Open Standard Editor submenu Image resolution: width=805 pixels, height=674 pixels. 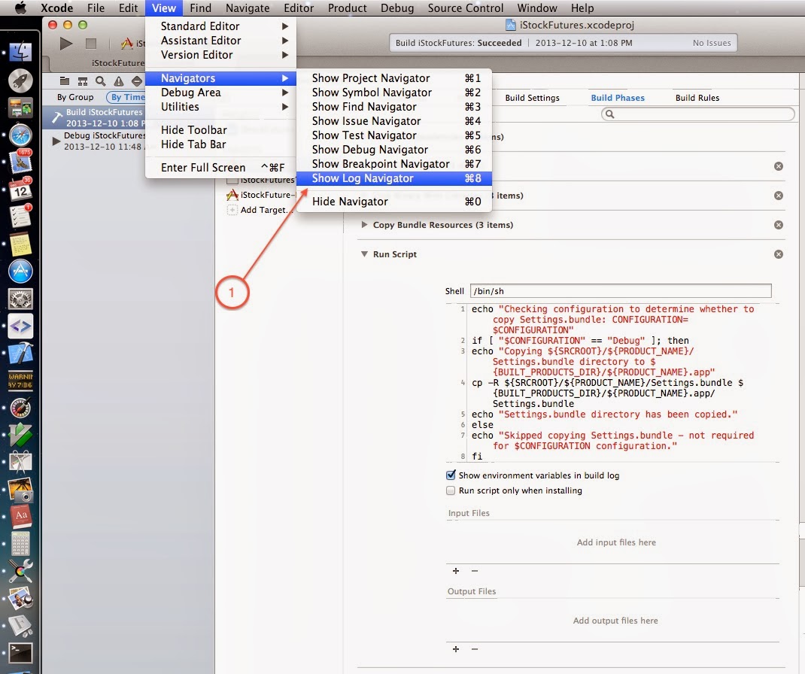pyautogui.click(x=220, y=26)
